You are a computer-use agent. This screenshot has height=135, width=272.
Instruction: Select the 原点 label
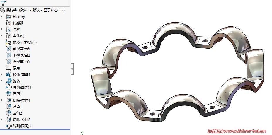[16, 68]
